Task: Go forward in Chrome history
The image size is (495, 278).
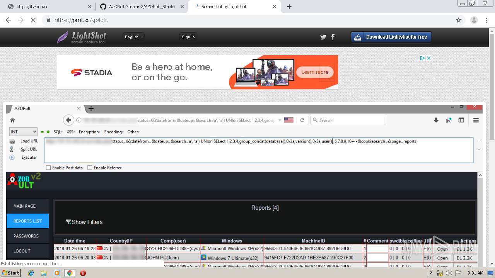Action: point(21,20)
